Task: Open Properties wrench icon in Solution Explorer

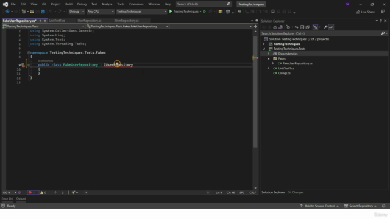Action: [325, 27]
